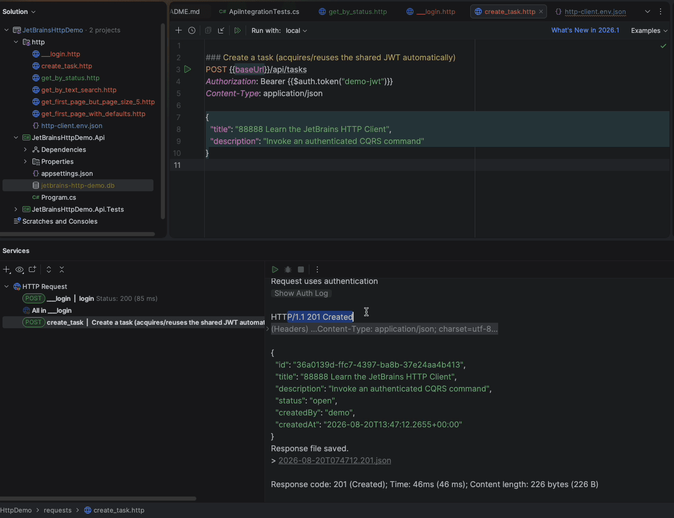Run the POST request via gutter play icon
The height and width of the screenshot is (518, 674).
(x=188, y=69)
